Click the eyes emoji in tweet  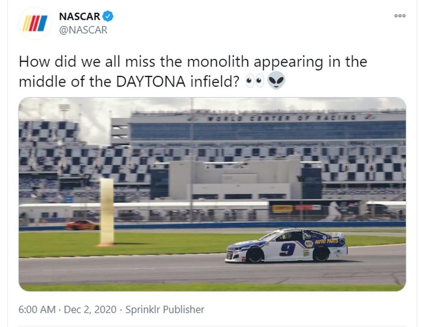tap(255, 81)
